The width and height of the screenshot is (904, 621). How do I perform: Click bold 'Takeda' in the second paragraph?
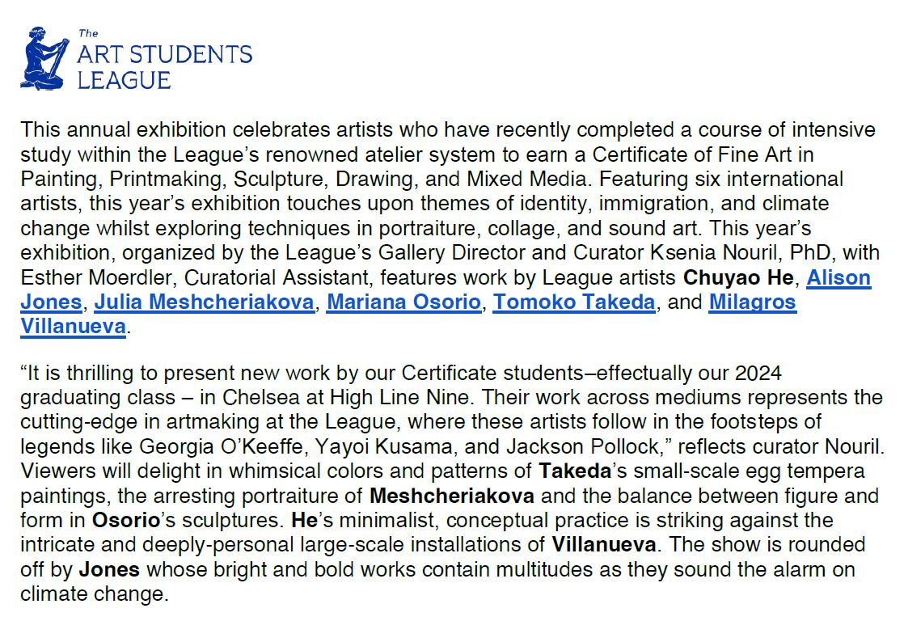[574, 471]
